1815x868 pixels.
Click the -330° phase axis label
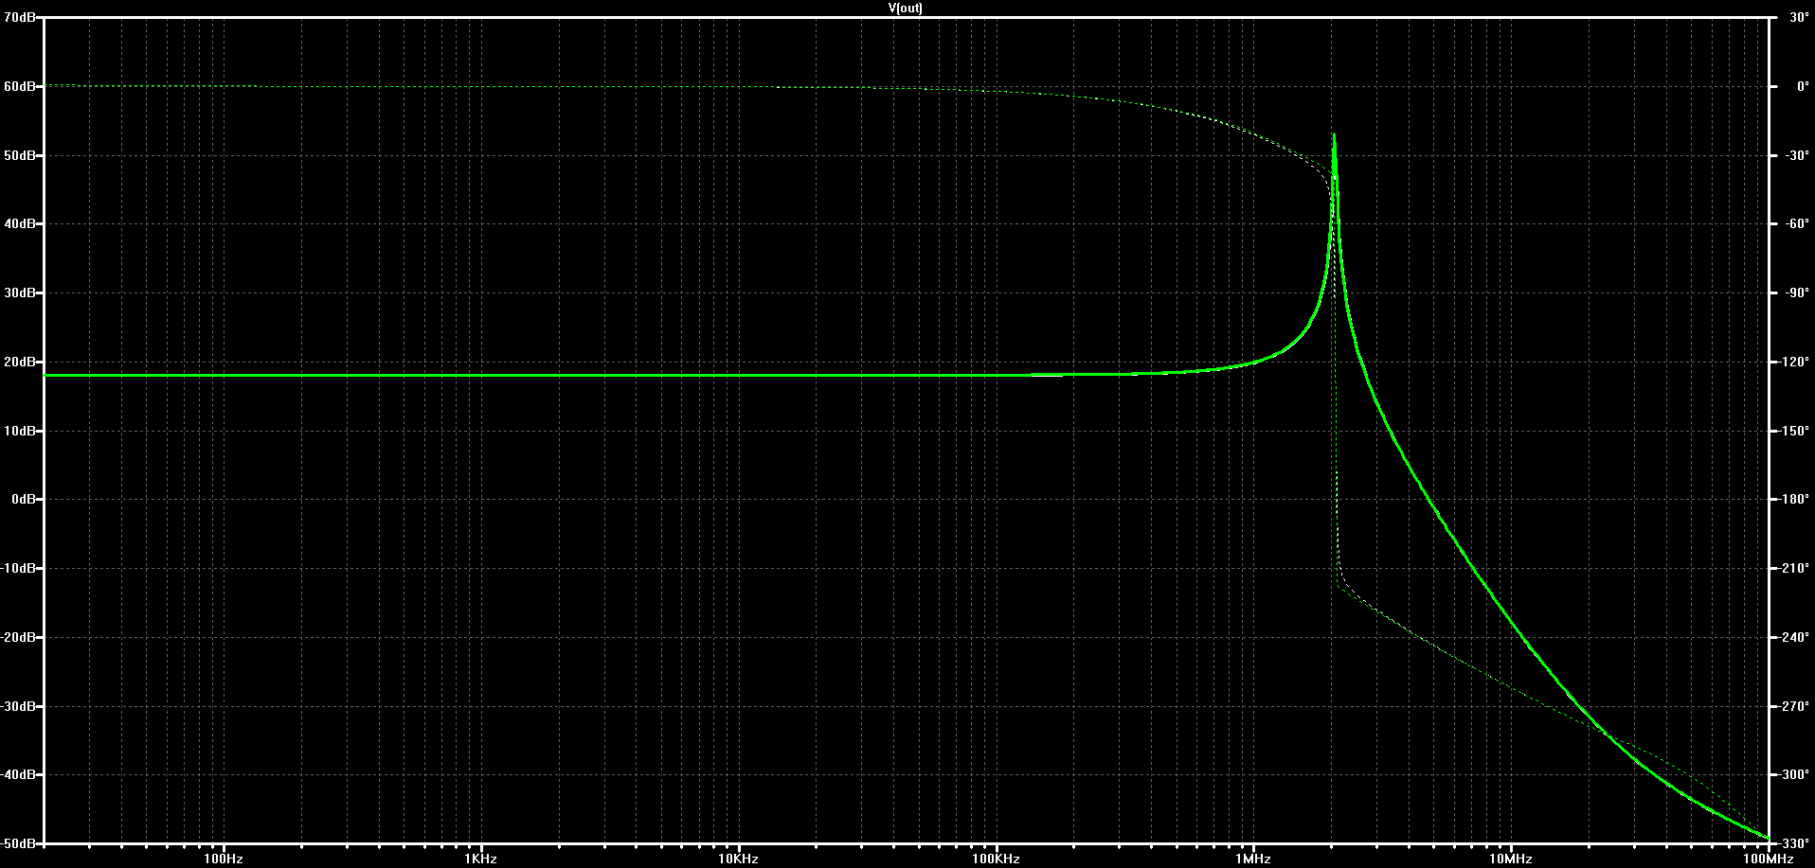click(x=1792, y=843)
